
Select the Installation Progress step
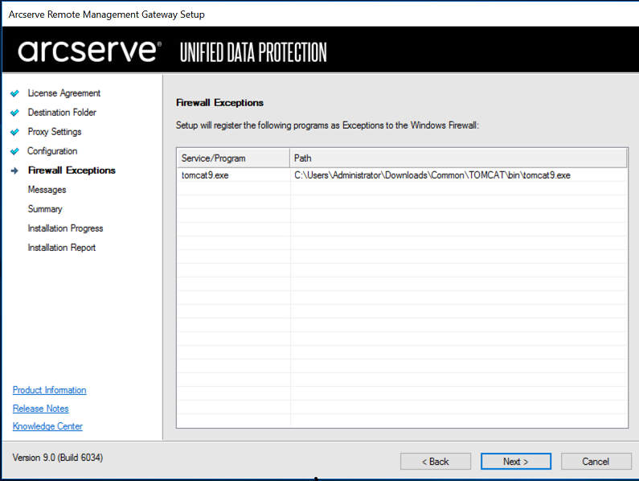tap(65, 228)
